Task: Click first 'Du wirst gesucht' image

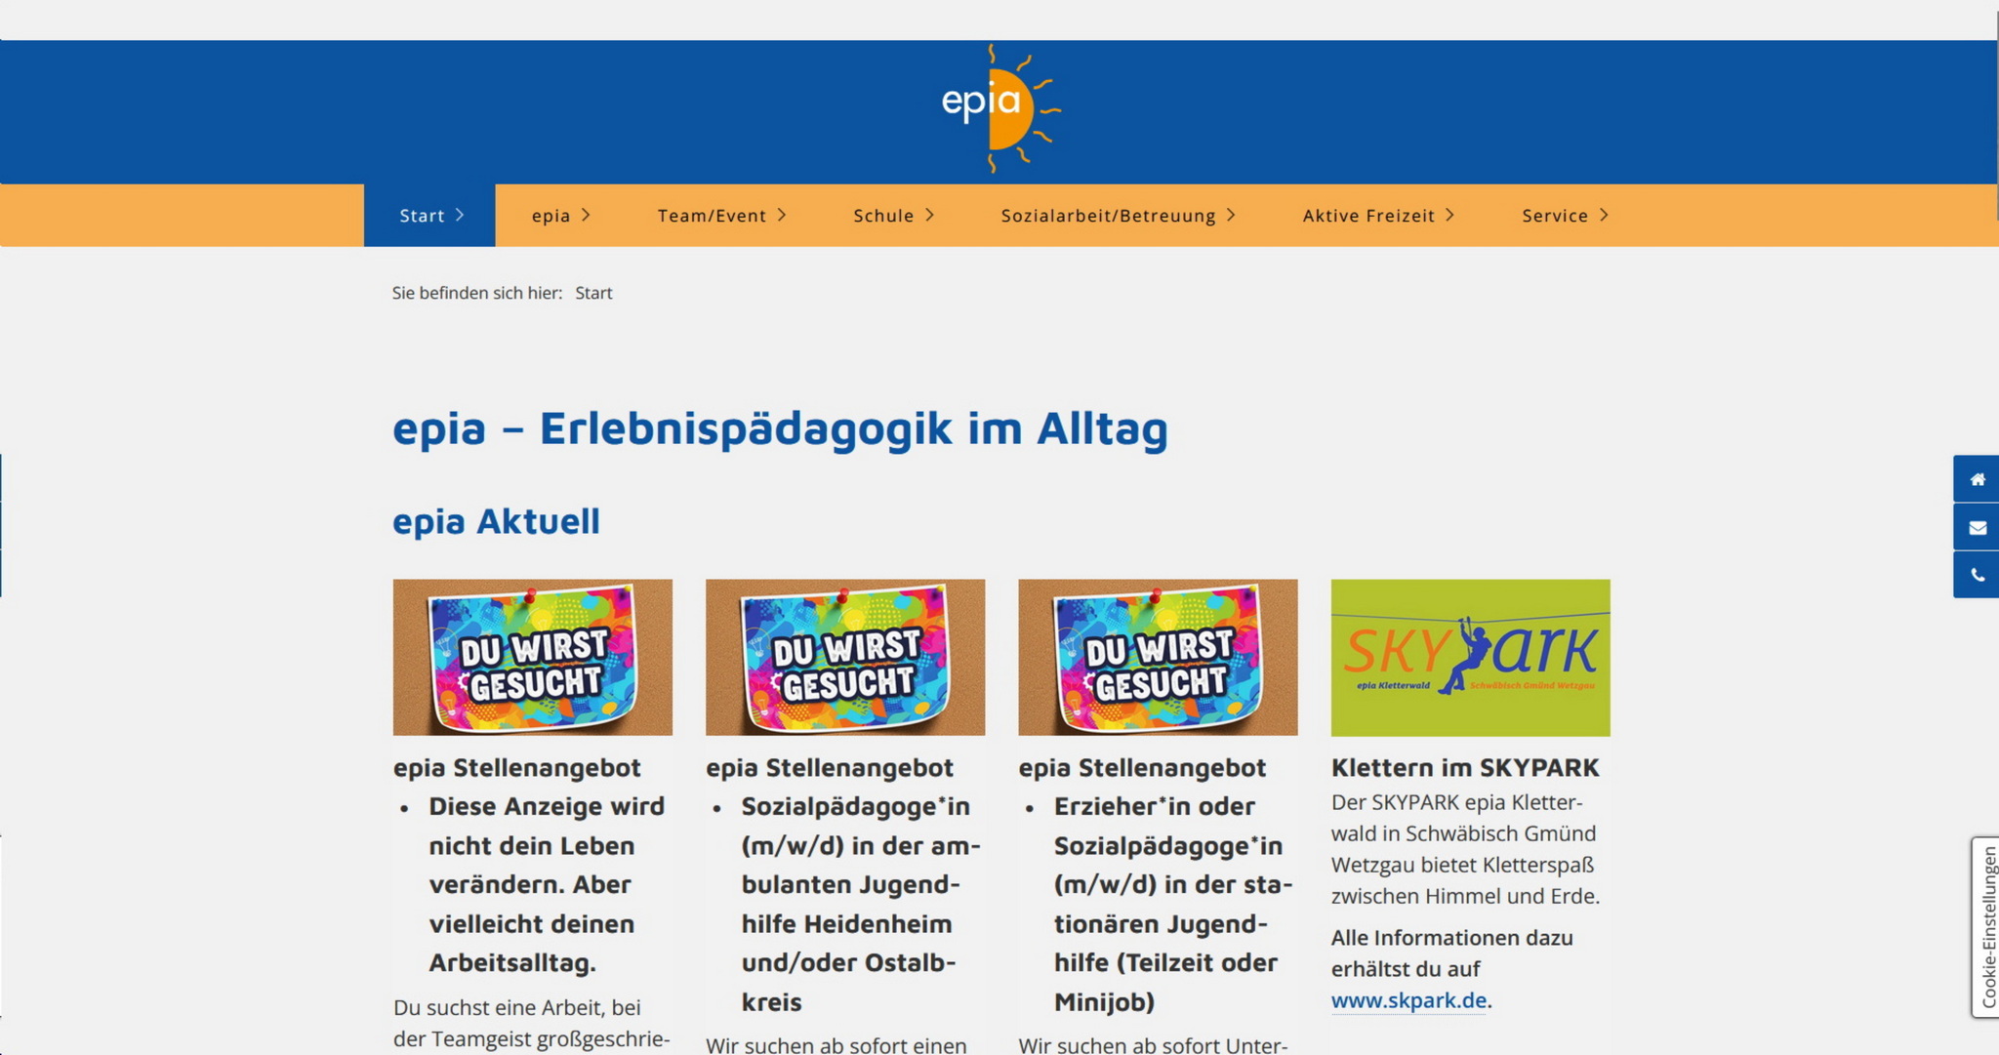Action: click(532, 657)
